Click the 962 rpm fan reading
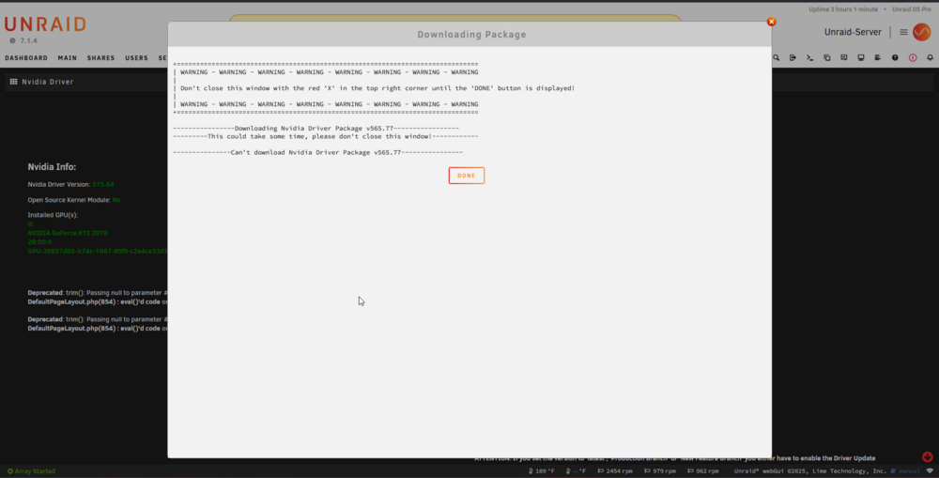Screen dimensions: 939x478 [x=703, y=471]
